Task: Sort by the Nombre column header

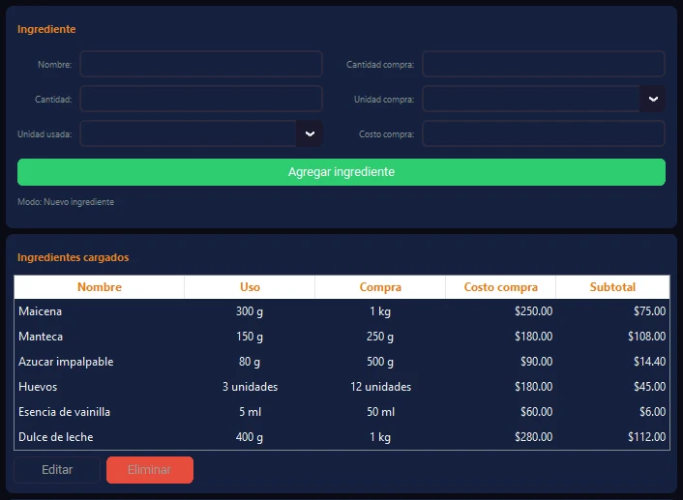Action: pos(100,287)
